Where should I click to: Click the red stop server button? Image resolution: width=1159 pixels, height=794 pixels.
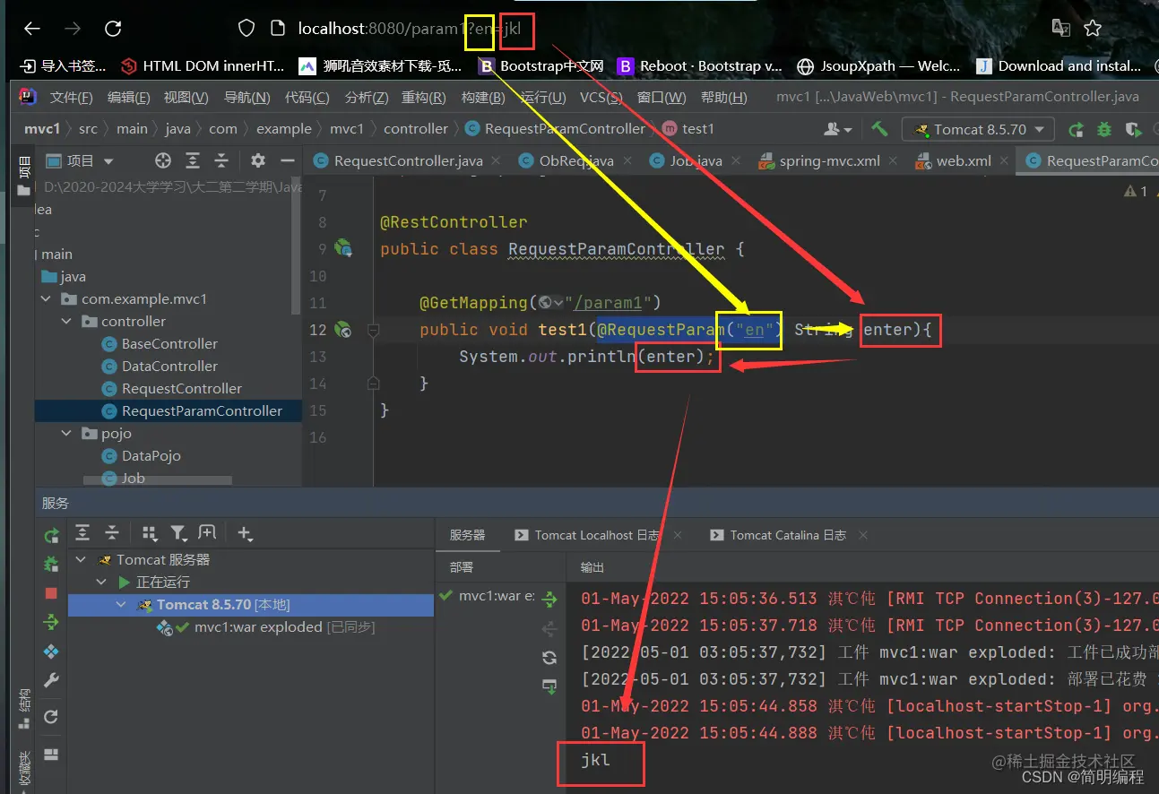tap(51, 593)
